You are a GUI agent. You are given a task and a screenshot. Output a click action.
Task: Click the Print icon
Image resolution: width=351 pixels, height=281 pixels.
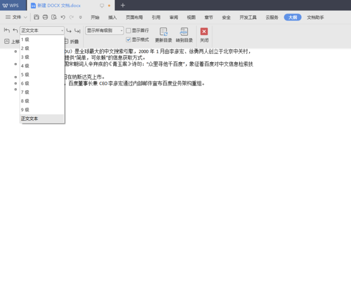click(x=45, y=17)
